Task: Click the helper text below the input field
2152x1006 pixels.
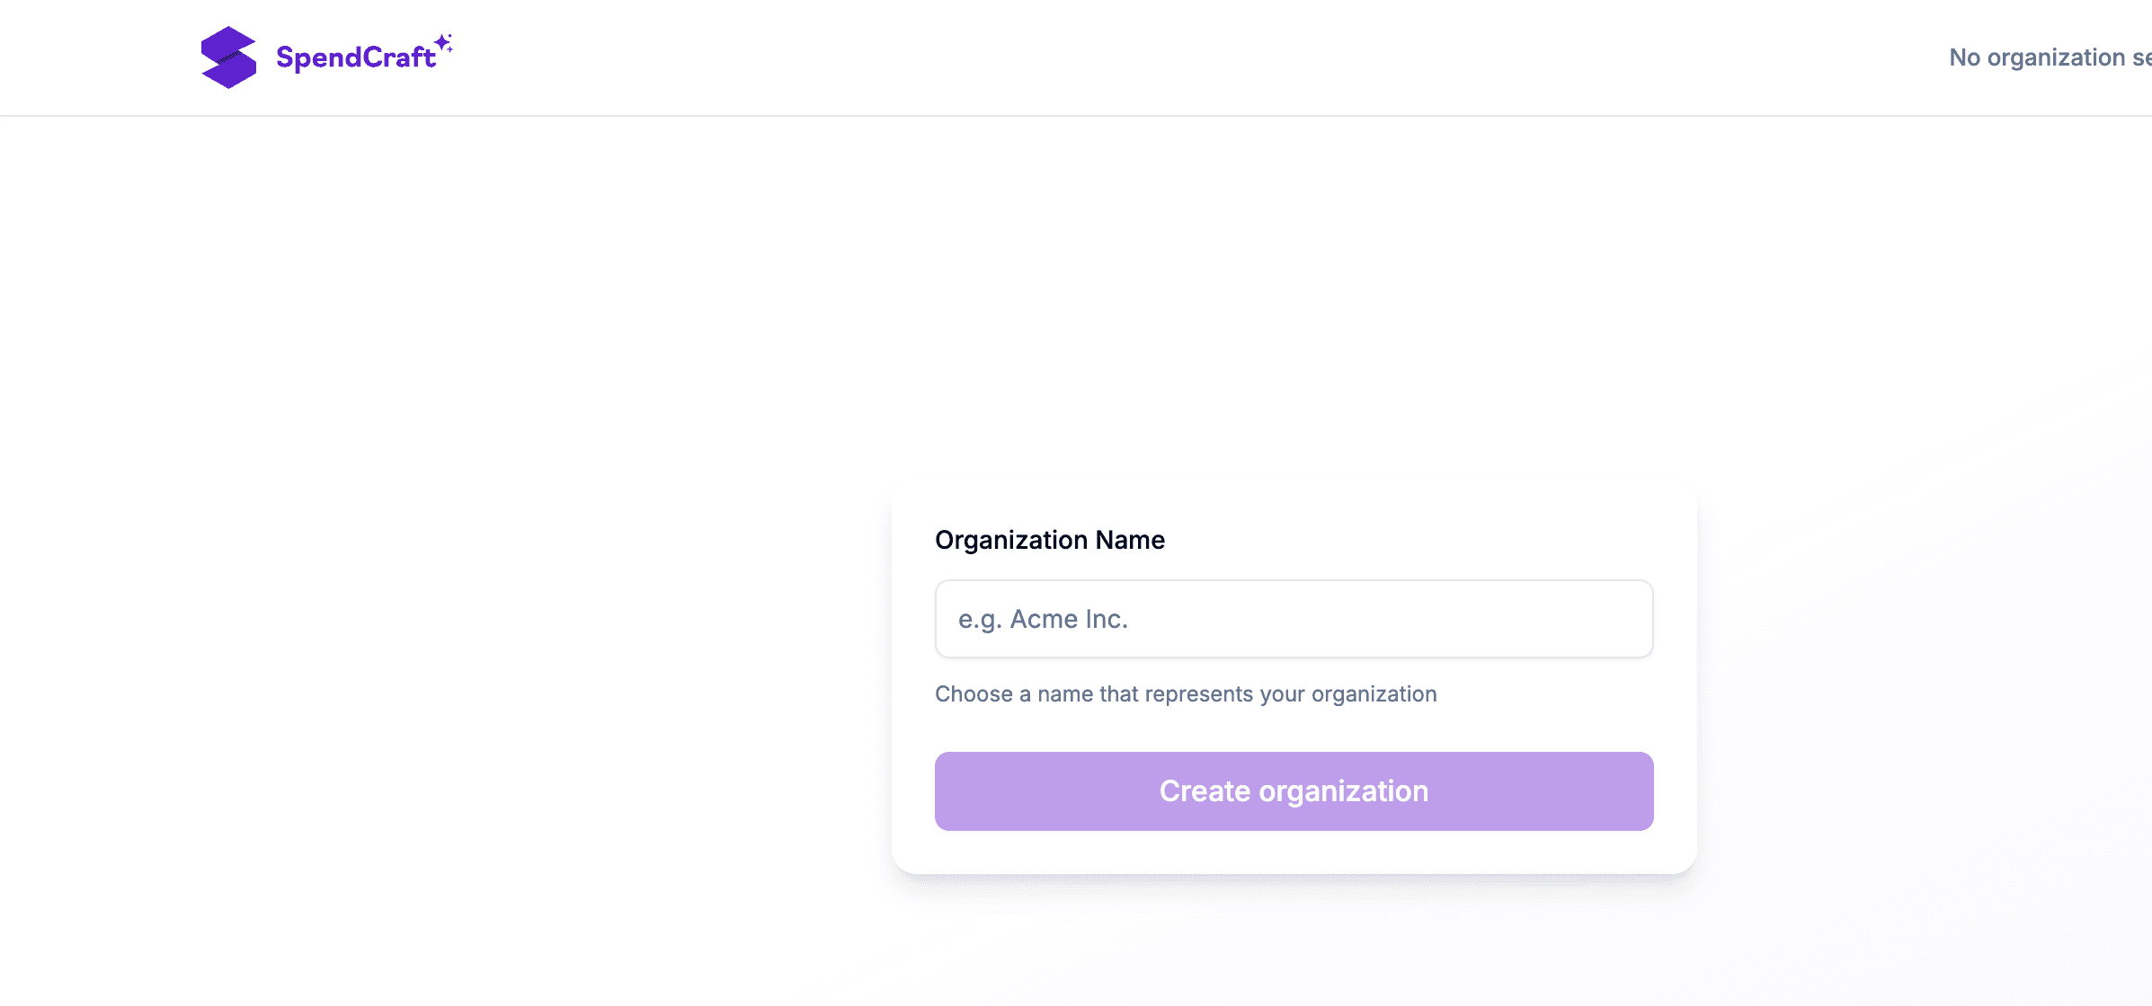Action: click(1186, 693)
